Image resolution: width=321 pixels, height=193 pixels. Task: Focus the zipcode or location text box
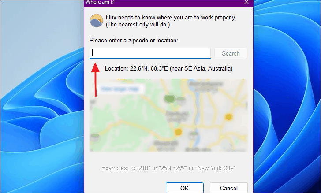(150, 53)
